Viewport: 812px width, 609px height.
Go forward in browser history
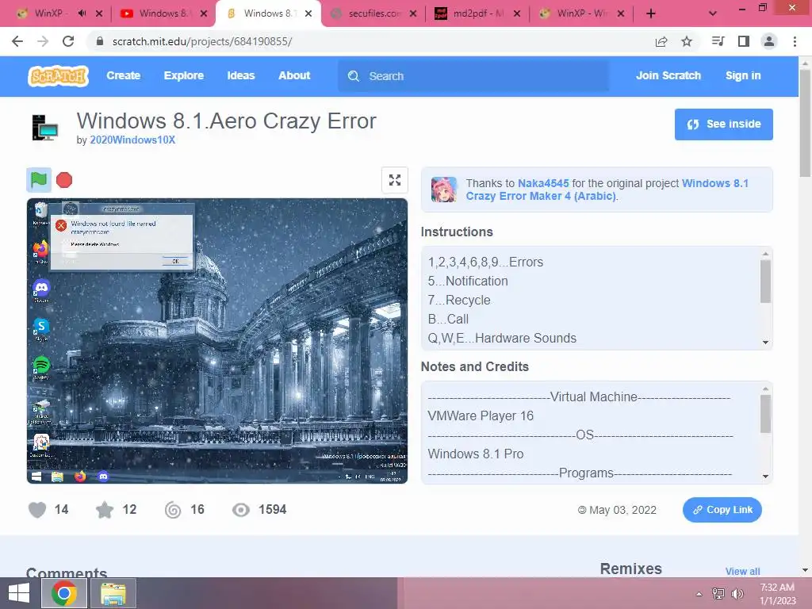point(43,41)
